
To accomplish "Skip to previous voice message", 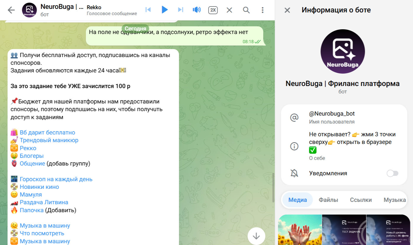I will pyautogui.click(x=148, y=10).
